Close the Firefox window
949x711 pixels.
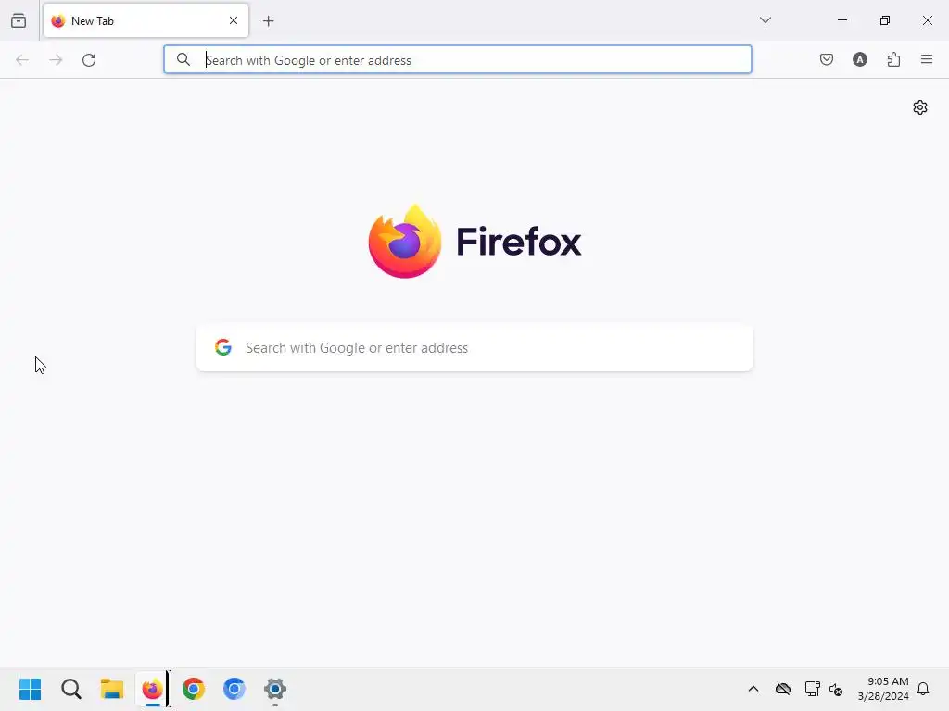coord(927,20)
